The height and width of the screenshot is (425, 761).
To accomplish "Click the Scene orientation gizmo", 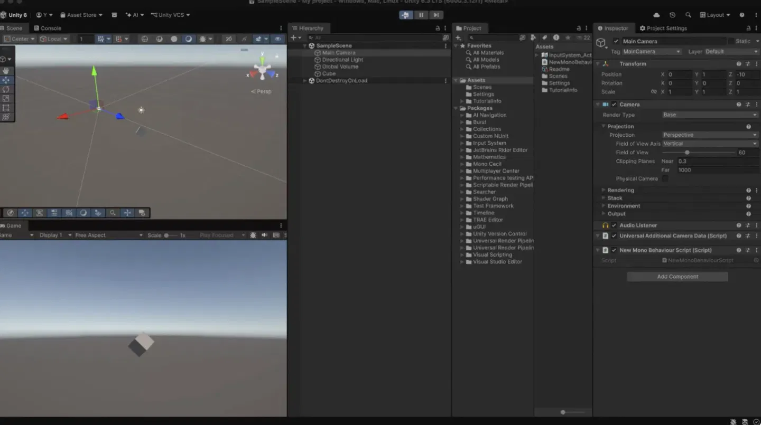I will pos(263,69).
